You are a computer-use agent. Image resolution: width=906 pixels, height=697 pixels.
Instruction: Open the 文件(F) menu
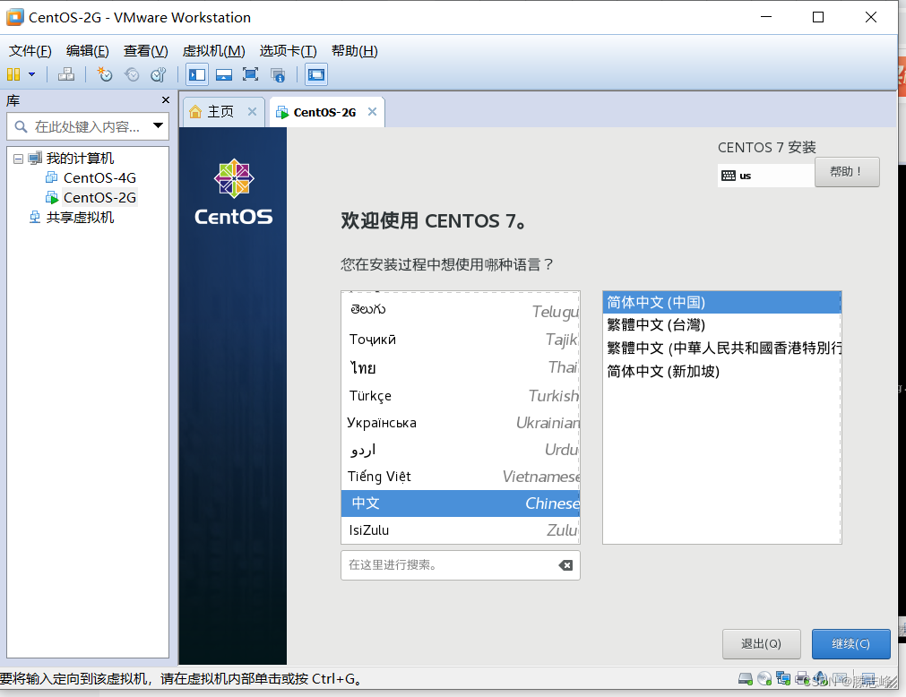point(30,51)
